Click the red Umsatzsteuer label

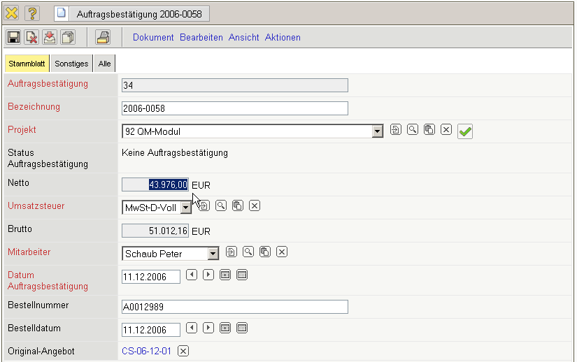coord(36,205)
